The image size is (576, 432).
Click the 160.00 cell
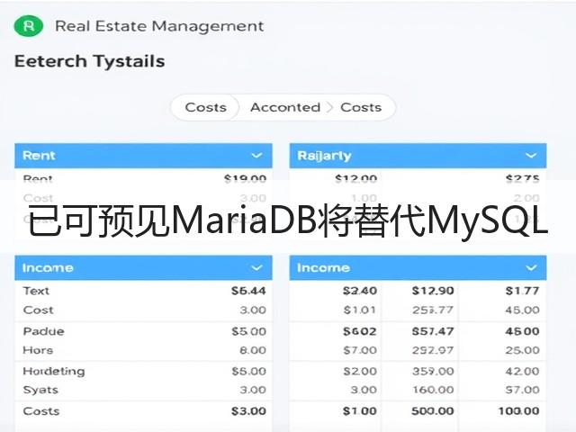(x=433, y=390)
